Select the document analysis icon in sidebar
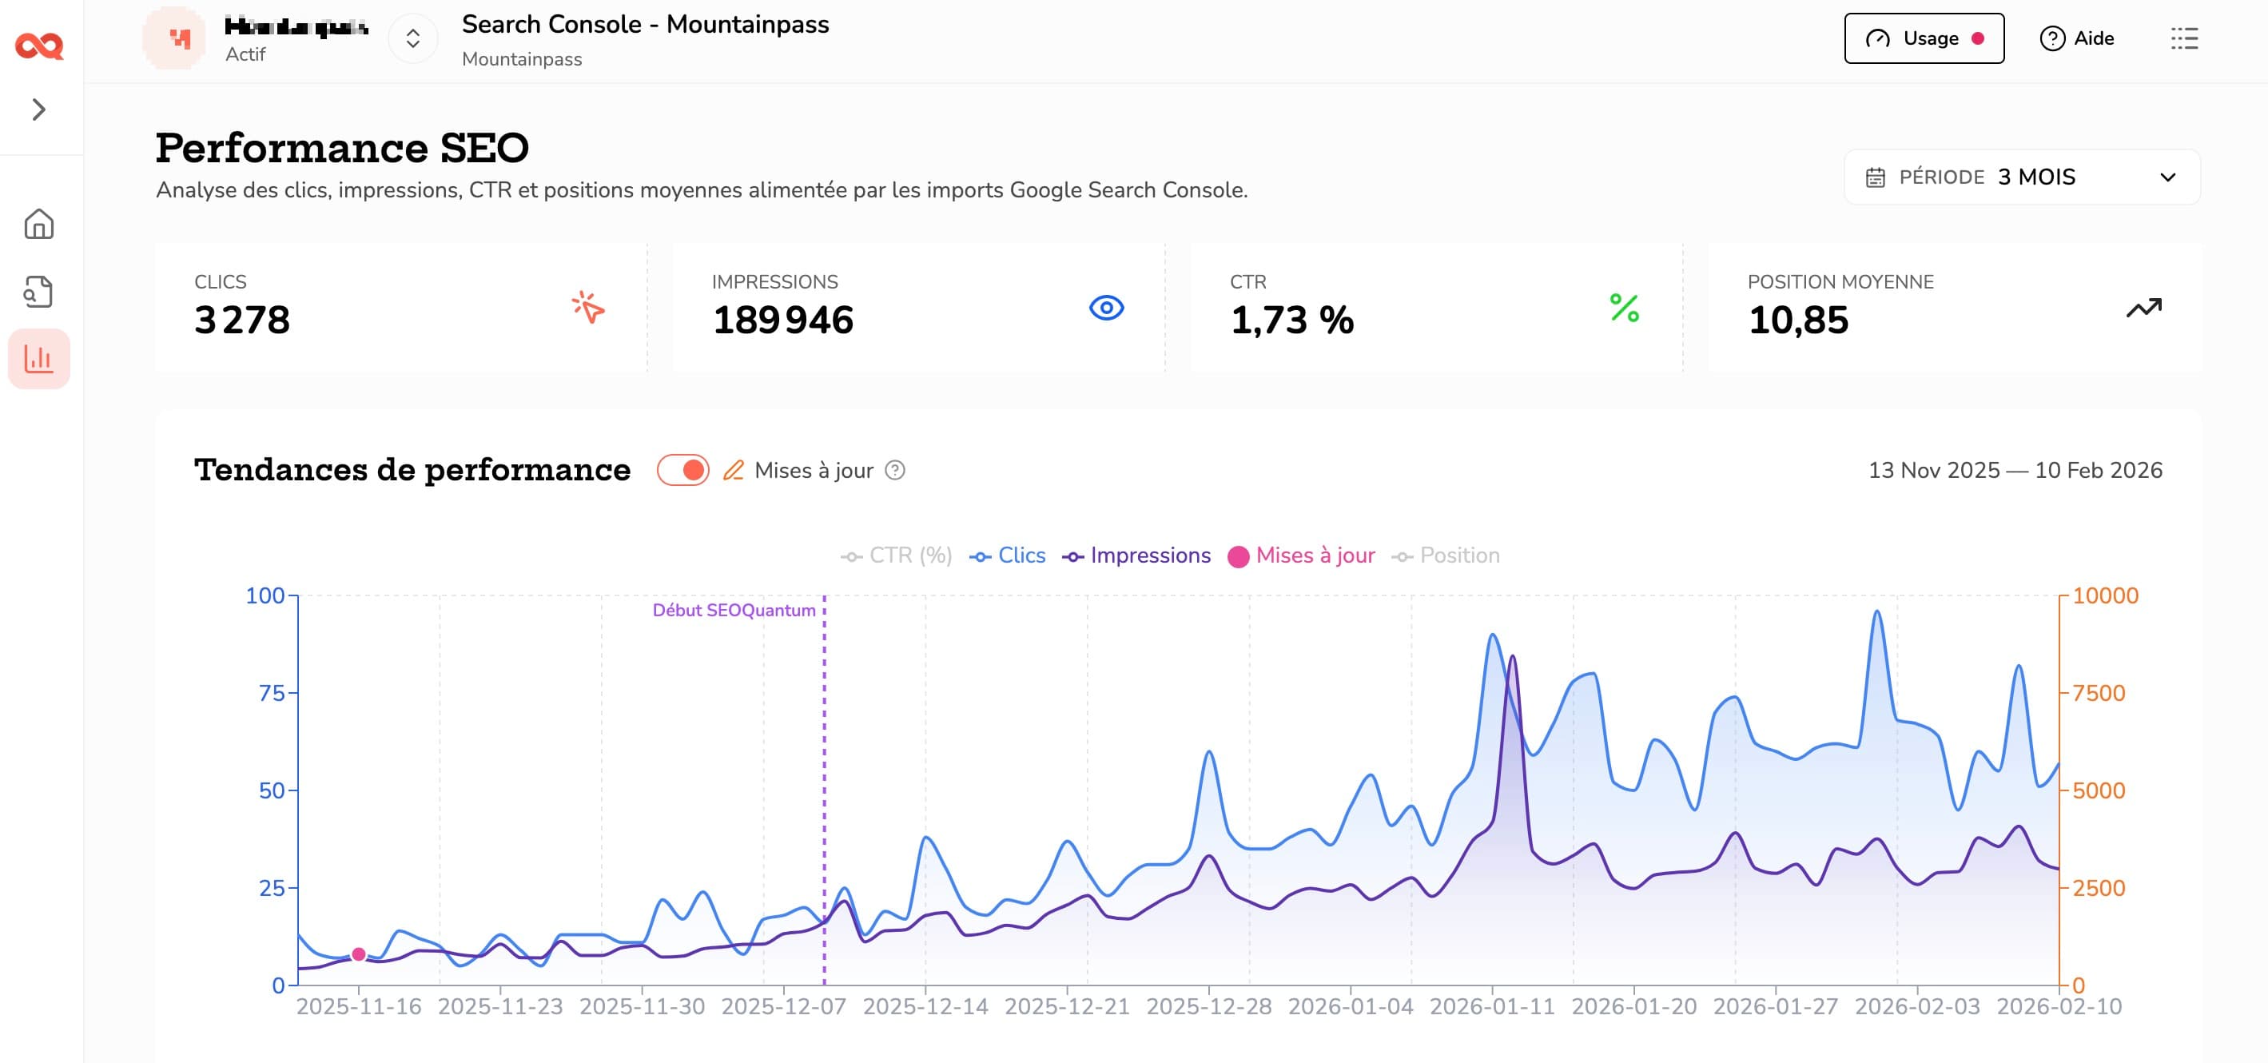The width and height of the screenshot is (2268, 1063). click(x=40, y=291)
